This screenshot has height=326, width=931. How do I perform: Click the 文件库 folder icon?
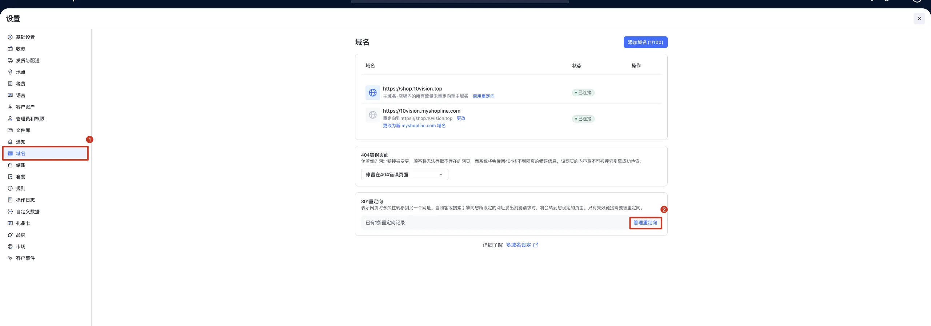tap(10, 130)
